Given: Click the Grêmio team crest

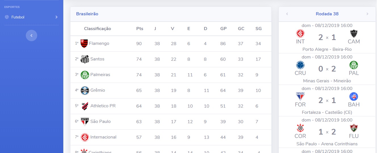Looking at the screenshot, I should [85, 91].
